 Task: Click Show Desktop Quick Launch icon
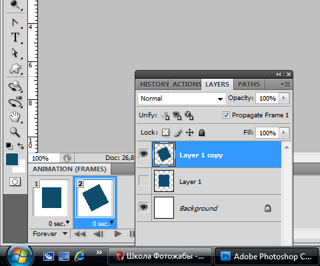point(63,256)
